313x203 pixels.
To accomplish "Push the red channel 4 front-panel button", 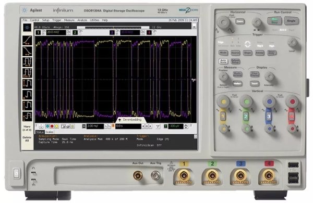I will click(292, 117).
